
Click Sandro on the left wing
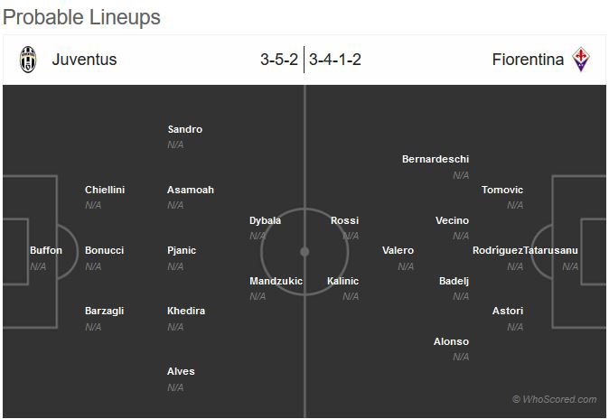(185, 129)
